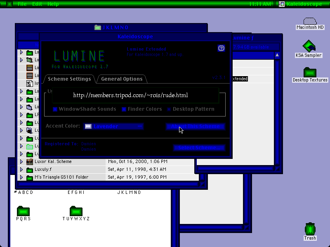Screen dimensions: 330x247
Task: Click the Kaleidoscope help question mark icon
Action: click(x=221, y=48)
